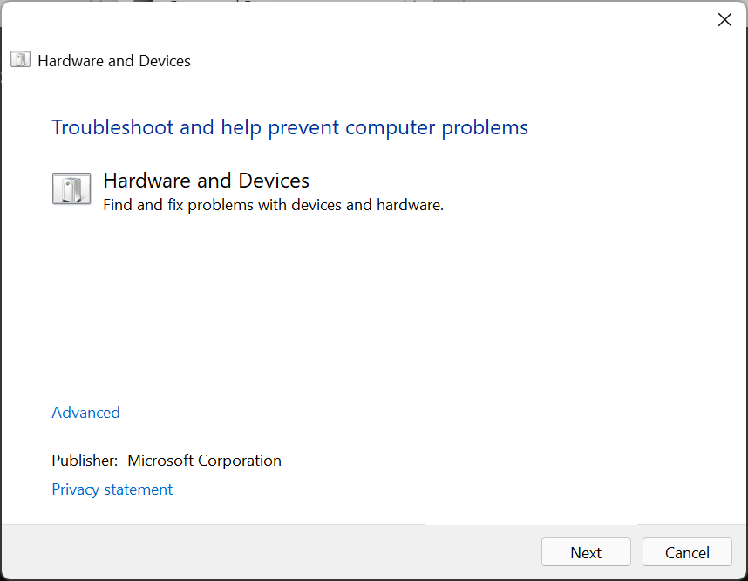
Task: Click the blank white area above the Advanced link
Action: point(349,314)
